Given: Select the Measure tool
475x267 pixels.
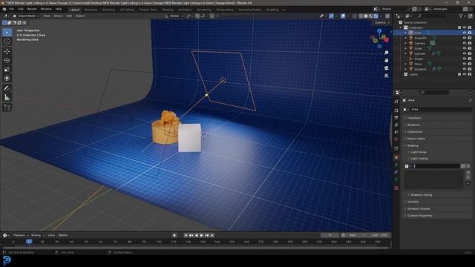Looking at the screenshot, I should [x=7, y=97].
